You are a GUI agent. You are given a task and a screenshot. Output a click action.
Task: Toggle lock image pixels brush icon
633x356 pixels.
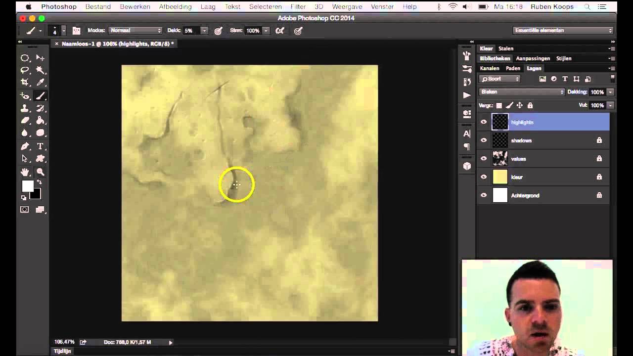pos(509,105)
